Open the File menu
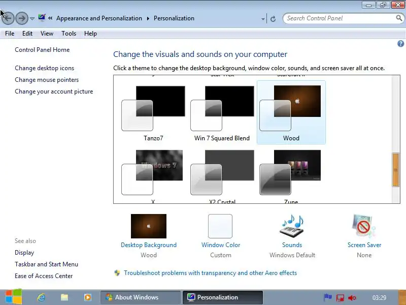 10,34
